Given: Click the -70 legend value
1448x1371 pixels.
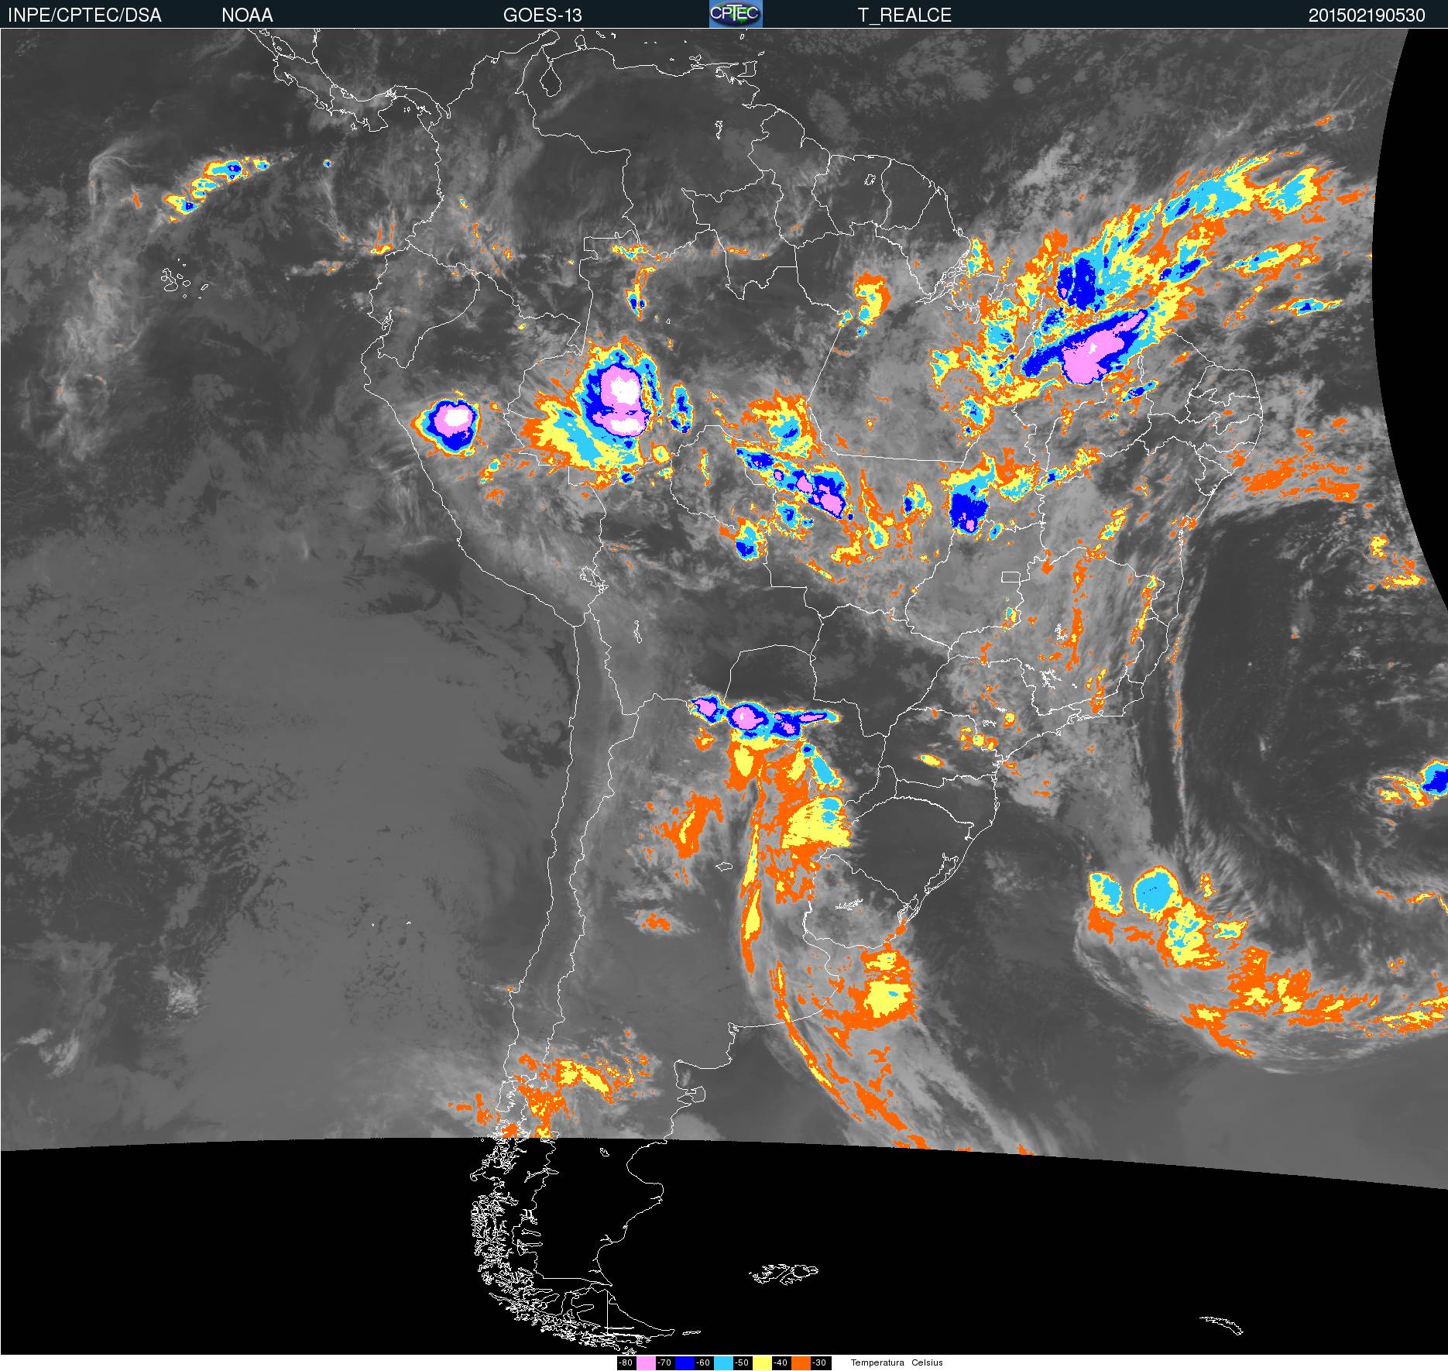Looking at the screenshot, I should click(664, 1363).
